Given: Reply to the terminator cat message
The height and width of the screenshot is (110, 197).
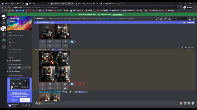Looking at the screenshot, I should 186,48.
